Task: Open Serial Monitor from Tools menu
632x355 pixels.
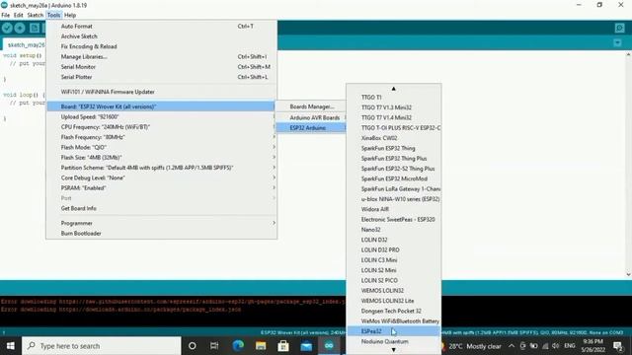Action: point(161,67)
